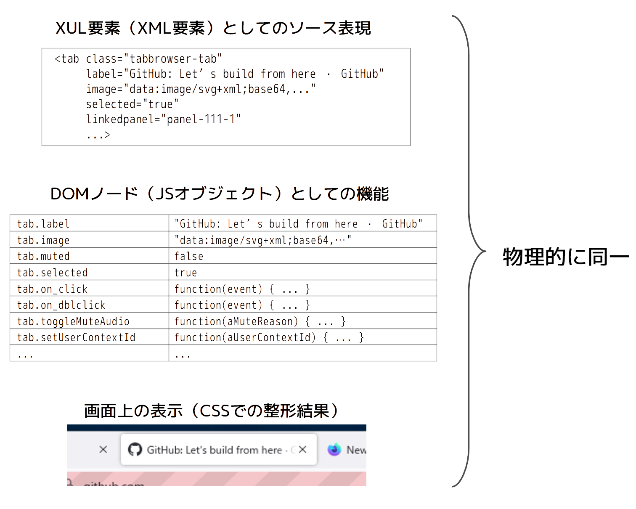Click function(aMuteReason) value cell
This screenshot has height=509, width=636.
pyautogui.click(x=303, y=321)
